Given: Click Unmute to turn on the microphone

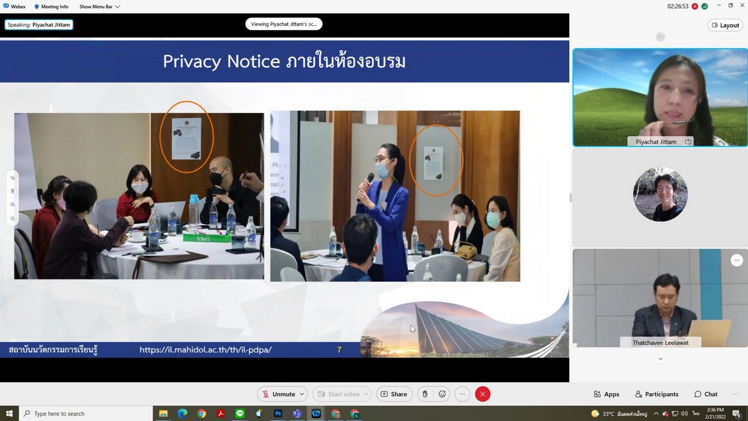Looking at the screenshot, I should coord(278,394).
